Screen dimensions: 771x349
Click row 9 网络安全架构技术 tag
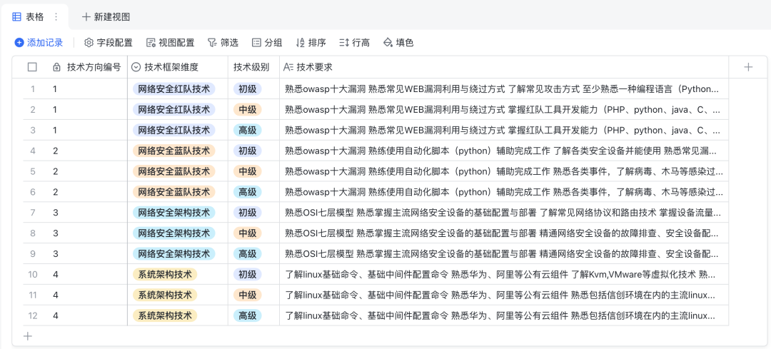(174, 253)
